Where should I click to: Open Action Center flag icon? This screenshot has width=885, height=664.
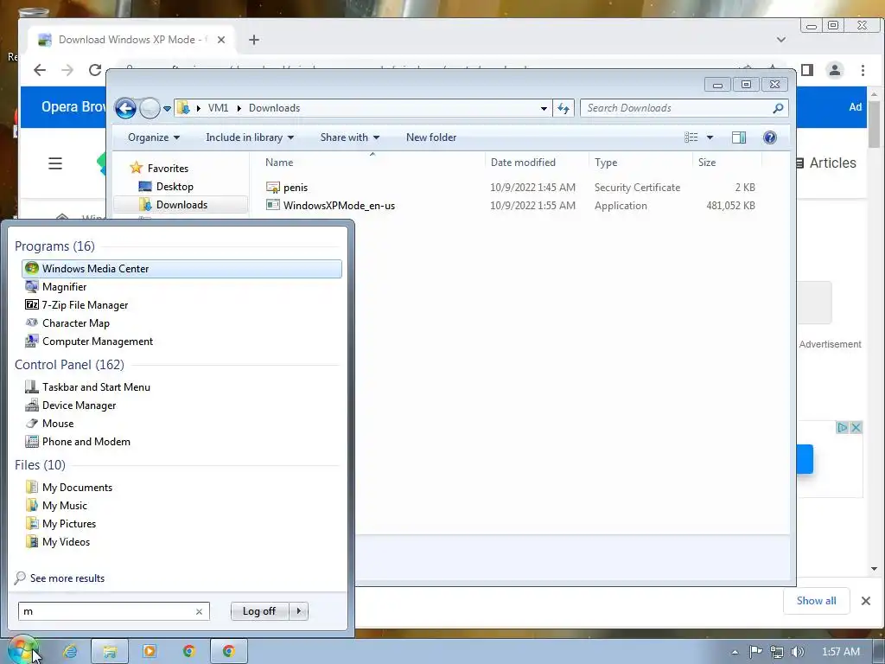pyautogui.click(x=755, y=652)
